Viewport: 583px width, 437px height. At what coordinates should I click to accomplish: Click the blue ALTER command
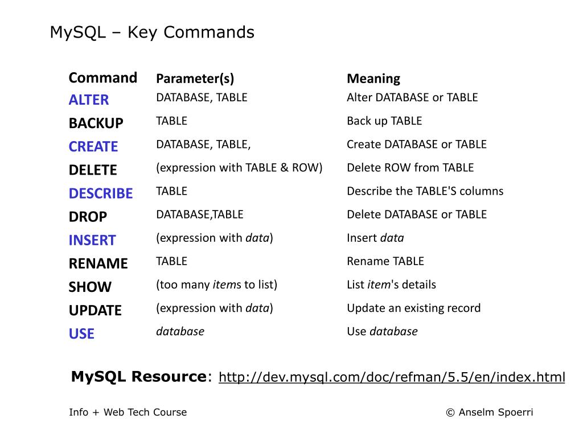[89, 100]
